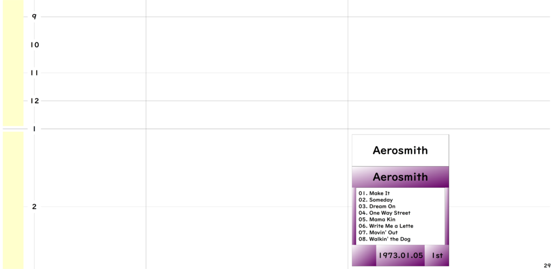Click the 2 marker on the timeline
Viewport: 552px width, 269px height.
pos(34,207)
